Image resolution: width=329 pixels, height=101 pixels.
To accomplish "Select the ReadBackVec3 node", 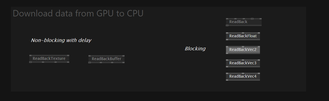I will pyautogui.click(x=243, y=63).
